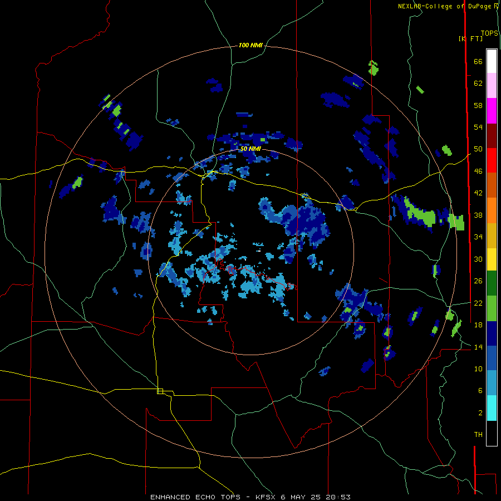The image size is (501, 501).
Task: Click the 62 legend value
Action: (478, 83)
